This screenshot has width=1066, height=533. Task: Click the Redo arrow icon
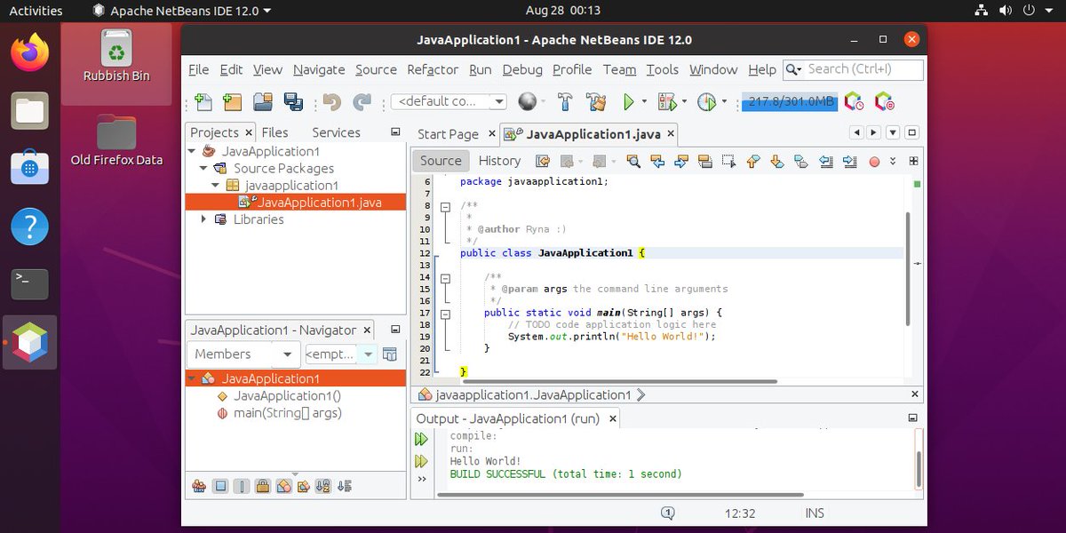pos(362,101)
